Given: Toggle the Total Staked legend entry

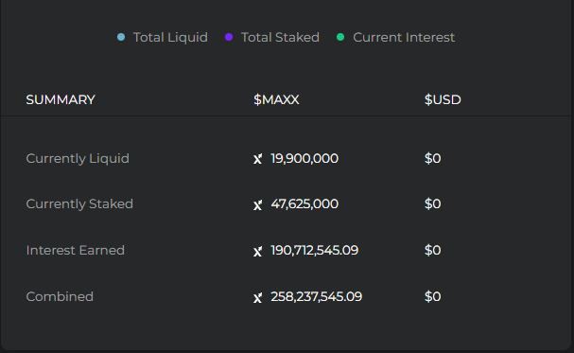Looking at the screenshot, I should click(272, 37).
